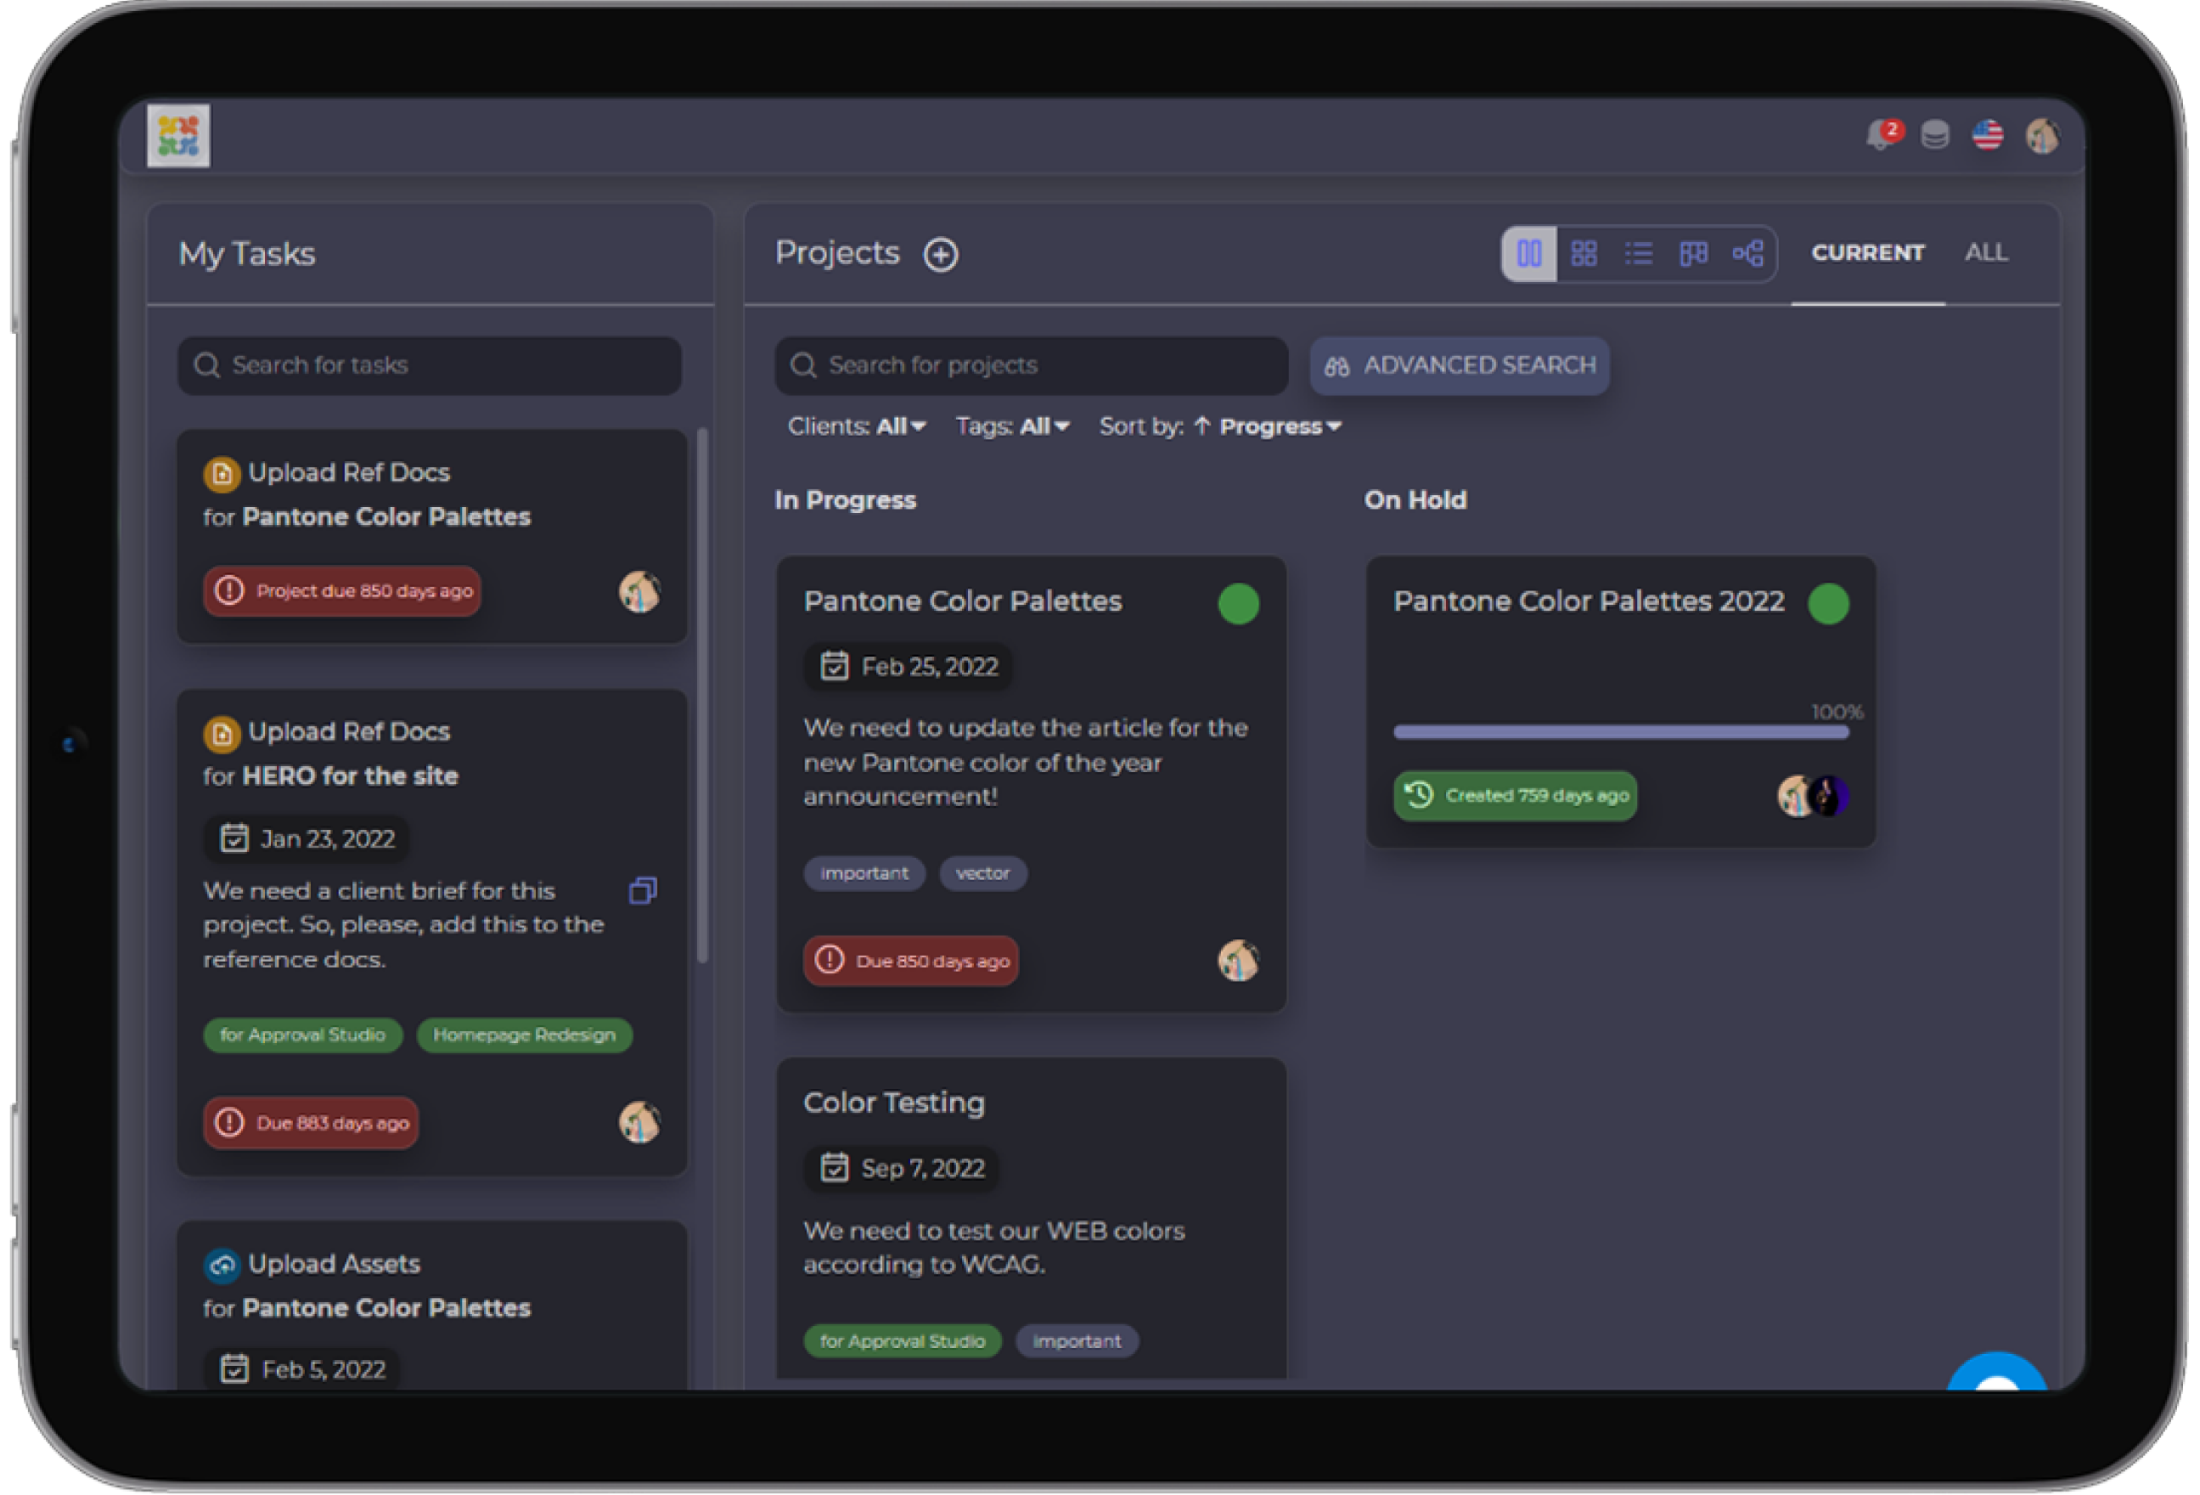2200x1495 pixels.
Task: Click the Feb 25, 2022 date chip
Action: [908, 667]
